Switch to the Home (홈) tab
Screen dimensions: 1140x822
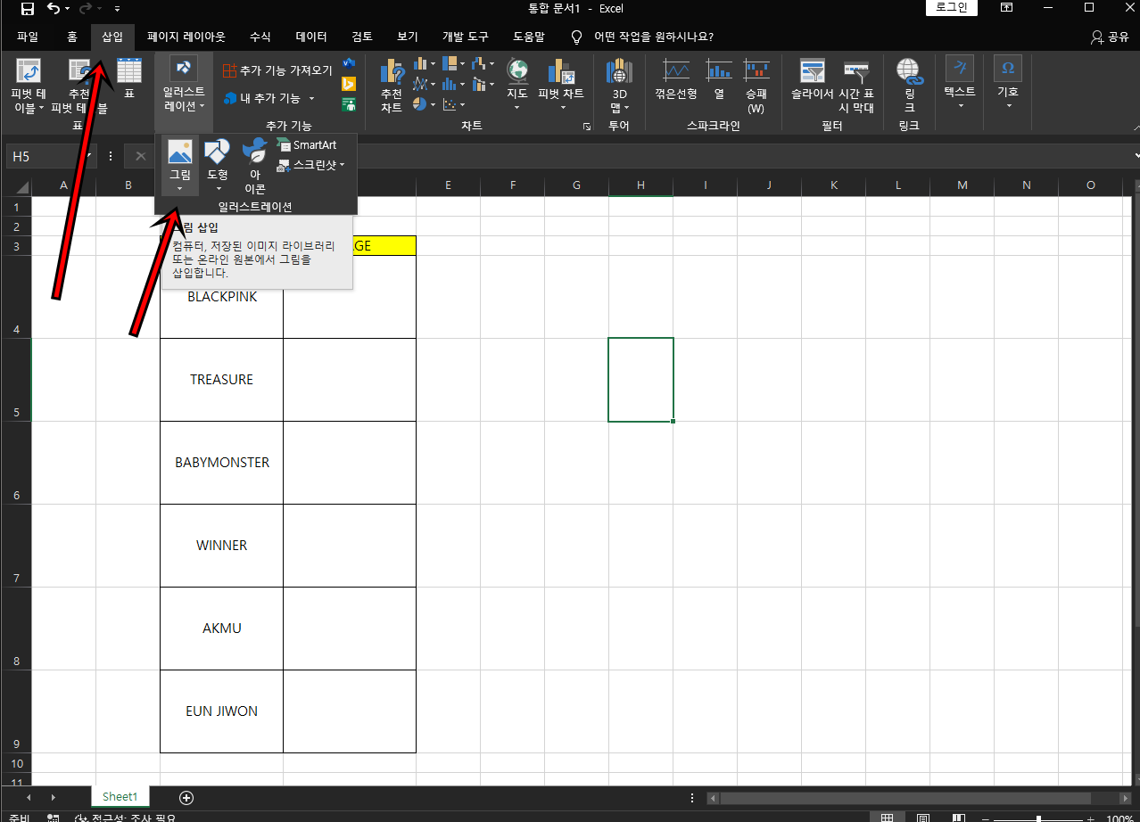tap(72, 37)
